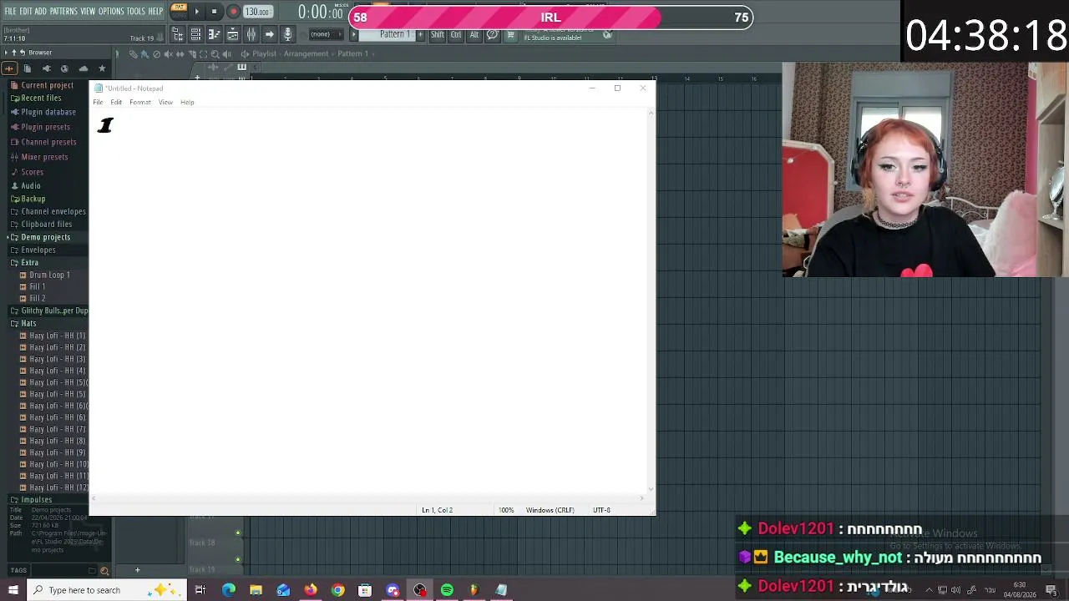Viewport: 1069px width, 601px height.
Task: Open Notepad View menu
Action: click(165, 102)
